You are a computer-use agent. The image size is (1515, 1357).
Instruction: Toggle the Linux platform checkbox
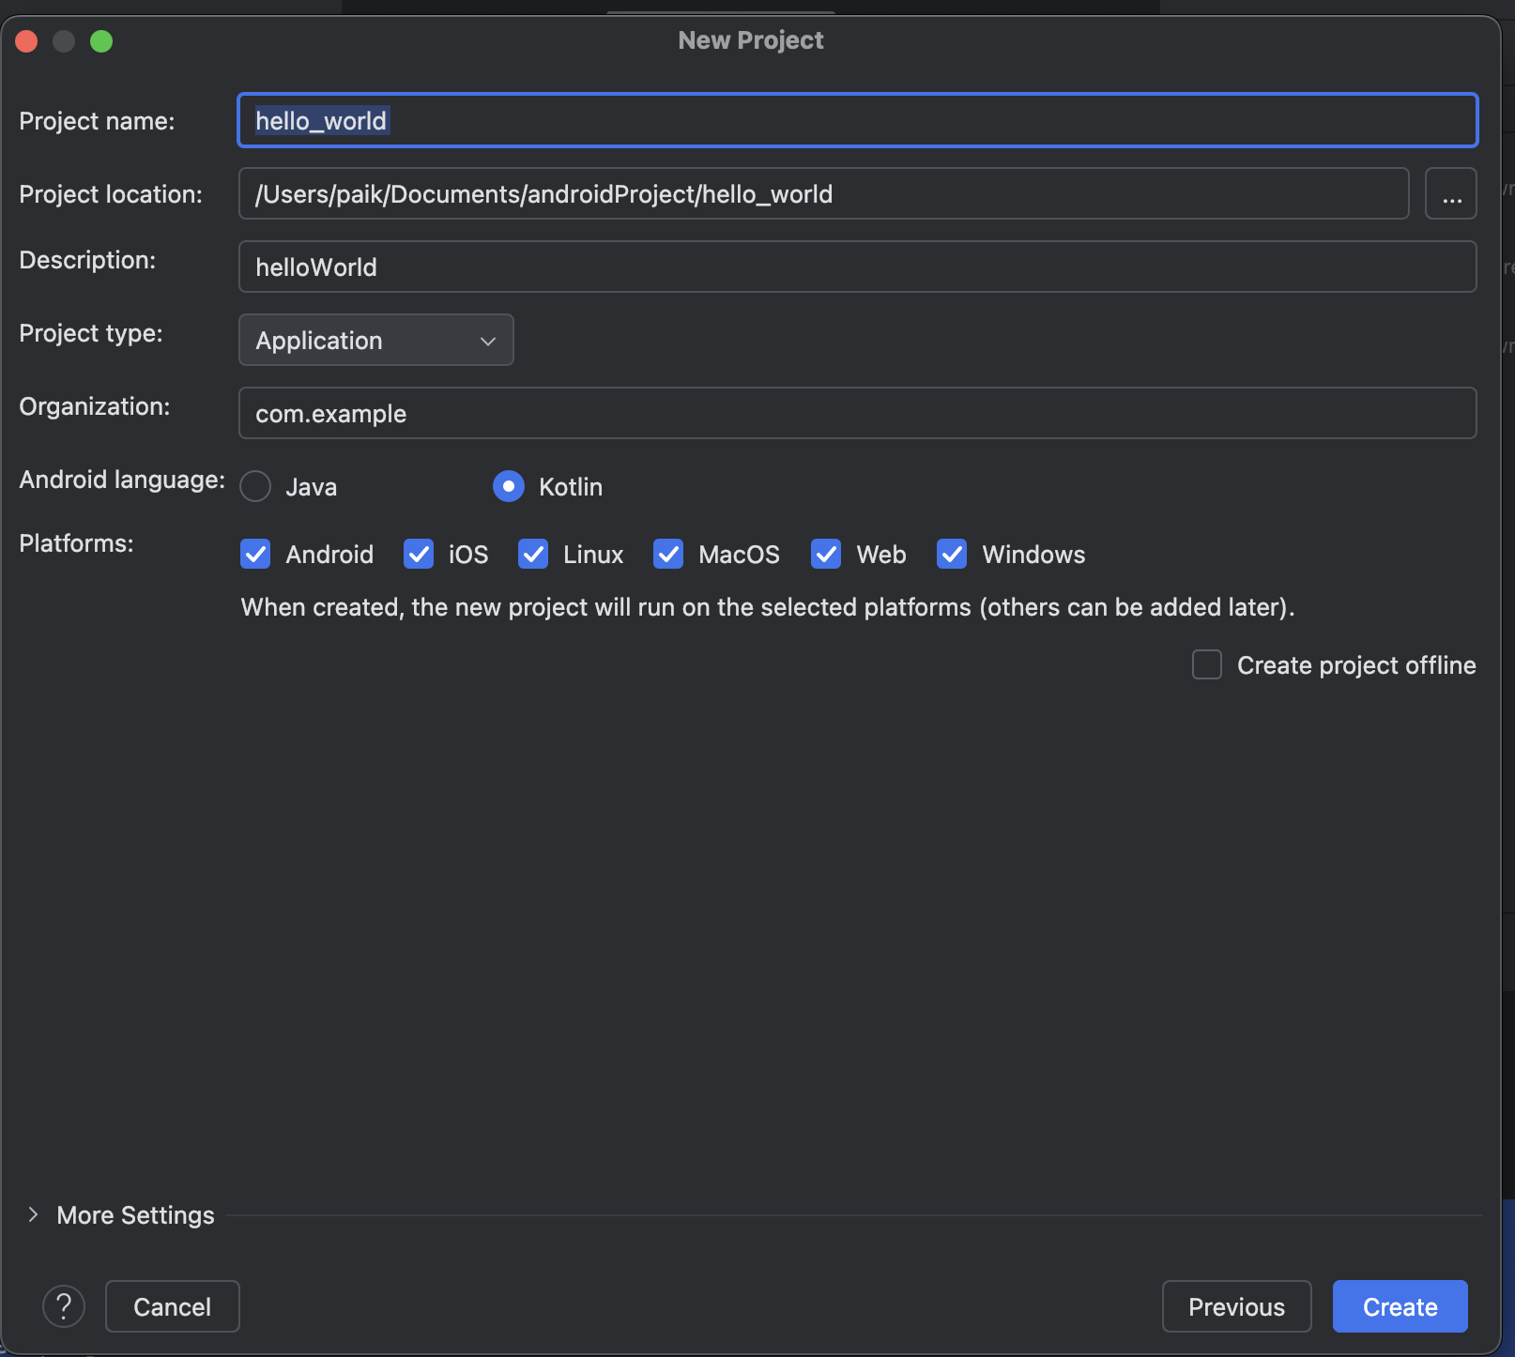coord(533,554)
